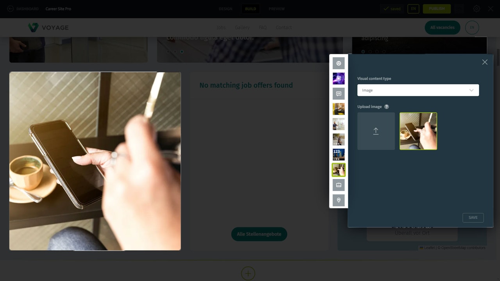500x281 pixels.
Task: Open the settings gear in the widget sidebar
Action: (339, 63)
